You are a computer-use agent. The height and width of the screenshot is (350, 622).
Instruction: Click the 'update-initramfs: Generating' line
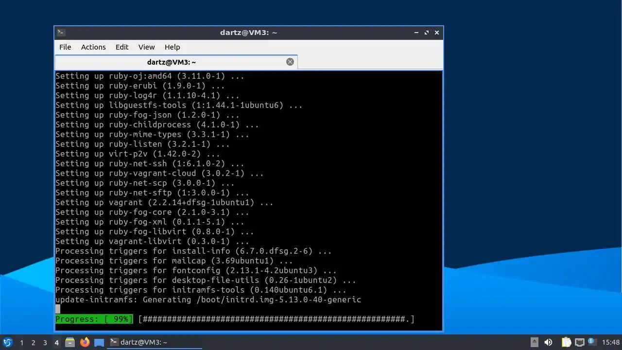coord(208,299)
